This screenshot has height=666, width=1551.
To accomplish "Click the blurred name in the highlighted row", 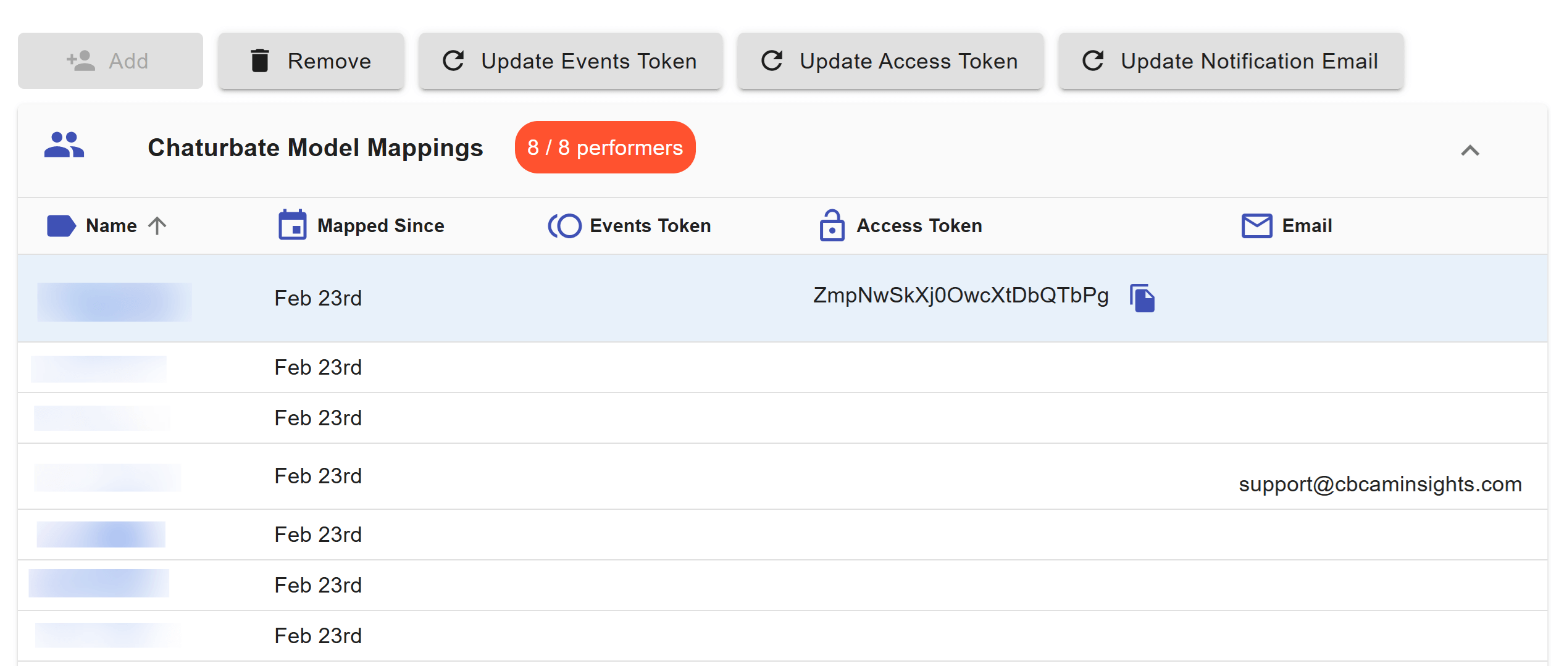I will 114,302.
